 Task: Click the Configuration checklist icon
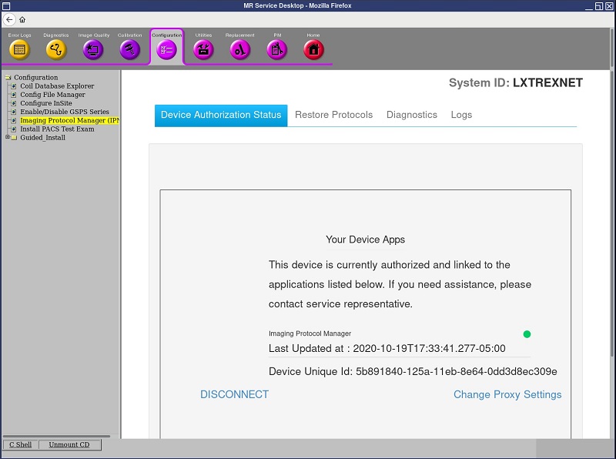point(167,49)
